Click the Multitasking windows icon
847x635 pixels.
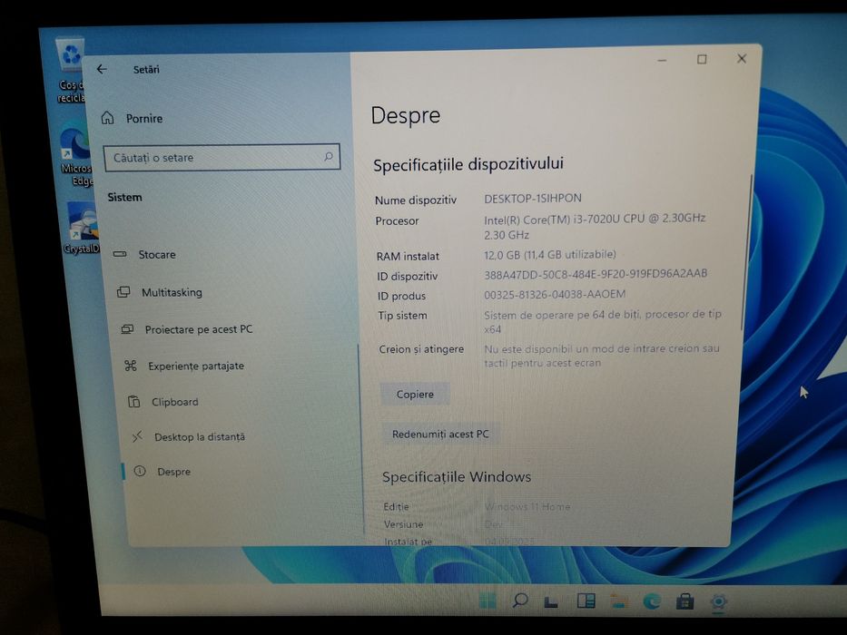coord(123,292)
